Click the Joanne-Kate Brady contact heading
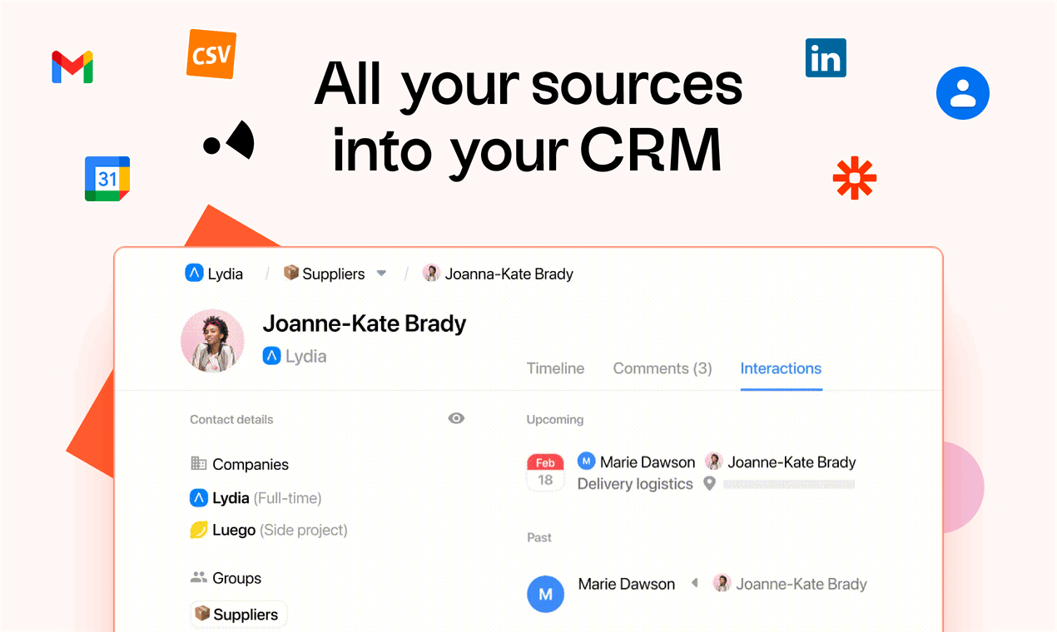The width and height of the screenshot is (1057, 632). coord(365,323)
